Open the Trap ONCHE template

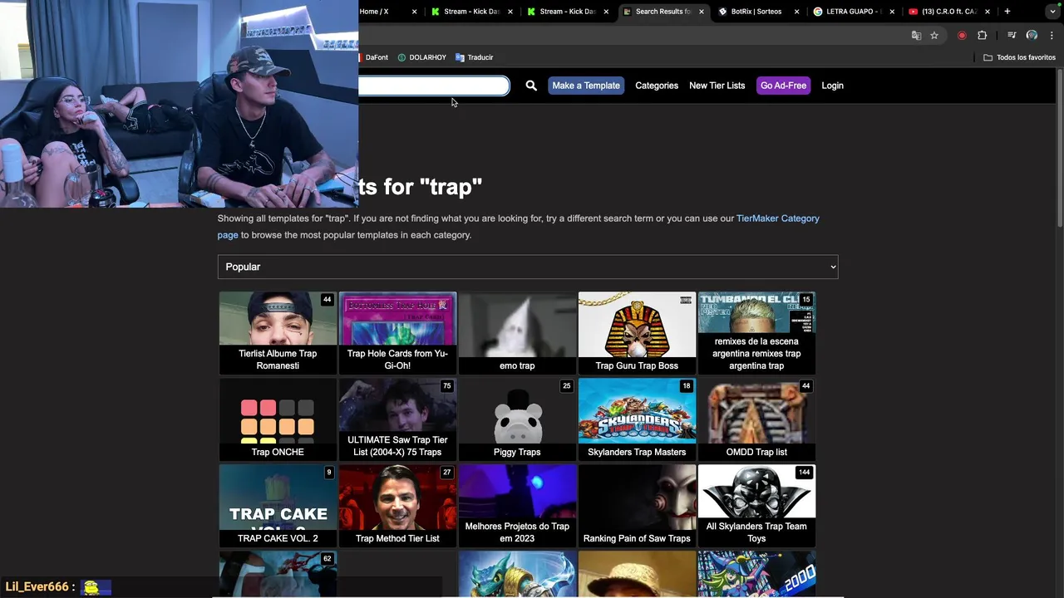tap(278, 419)
